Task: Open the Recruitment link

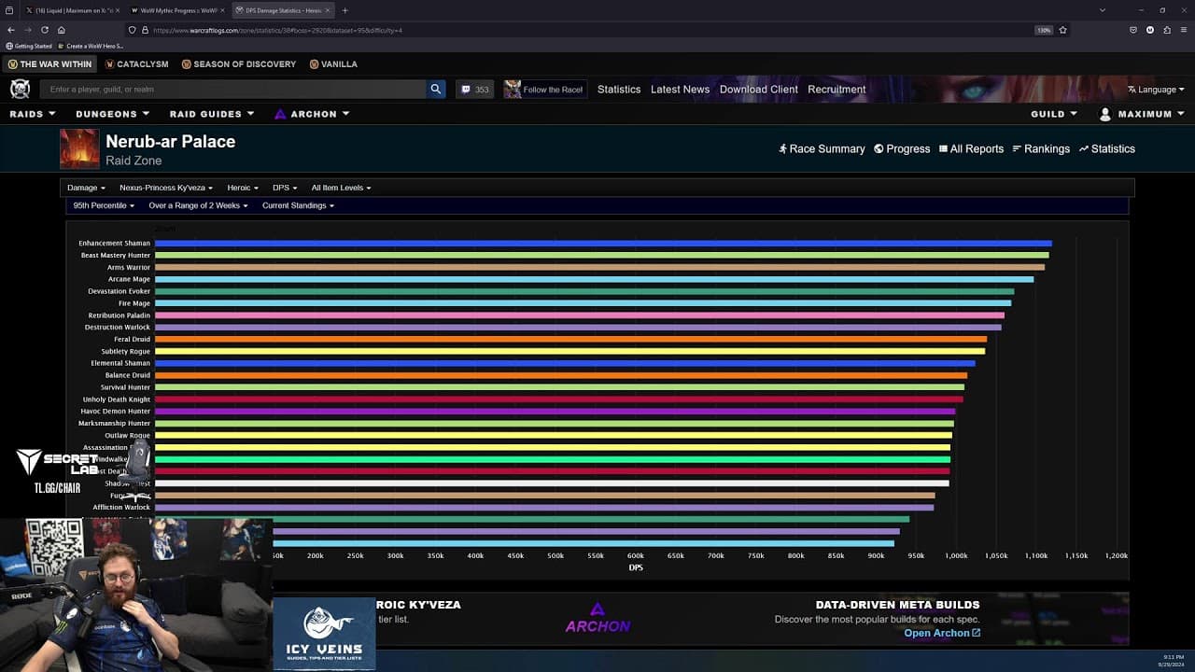Action: point(836,90)
